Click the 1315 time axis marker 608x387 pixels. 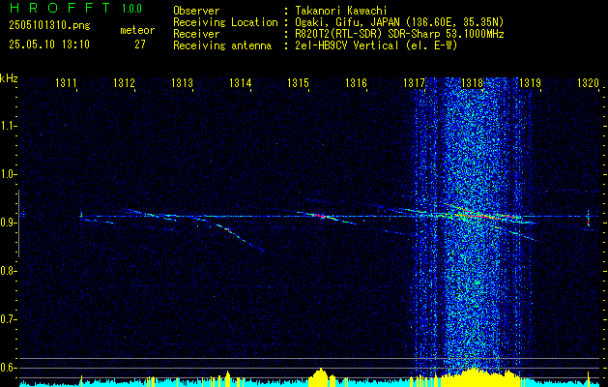pyautogui.click(x=298, y=82)
